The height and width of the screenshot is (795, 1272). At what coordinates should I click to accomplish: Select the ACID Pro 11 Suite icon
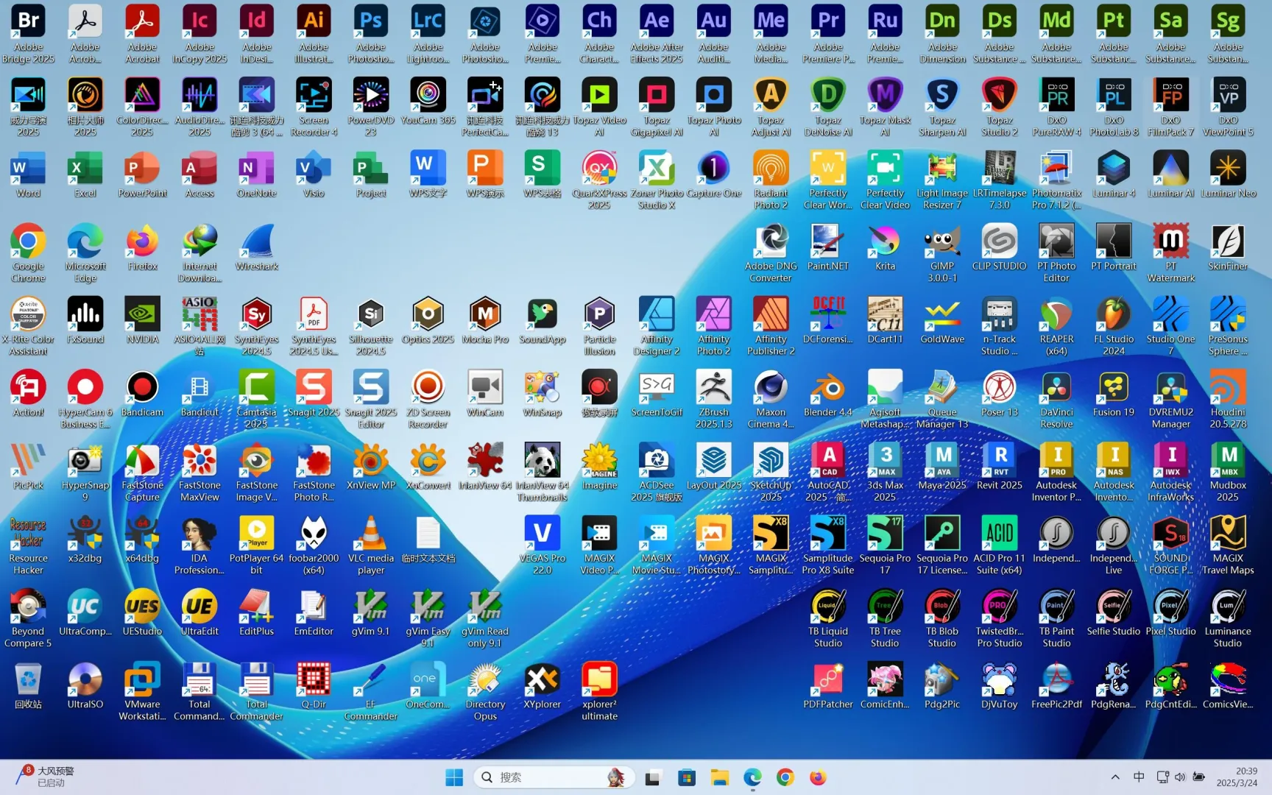pos(999,544)
